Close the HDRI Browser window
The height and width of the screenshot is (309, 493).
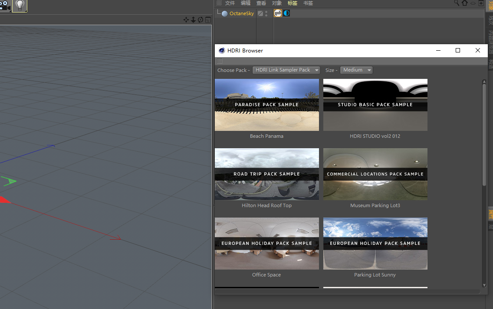pos(477,51)
